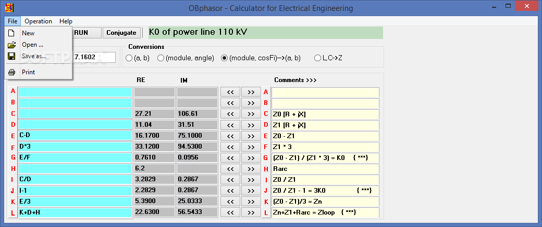The width and height of the screenshot is (542, 227).
Task: Click the >> button in row L
Action: [x=251, y=212]
